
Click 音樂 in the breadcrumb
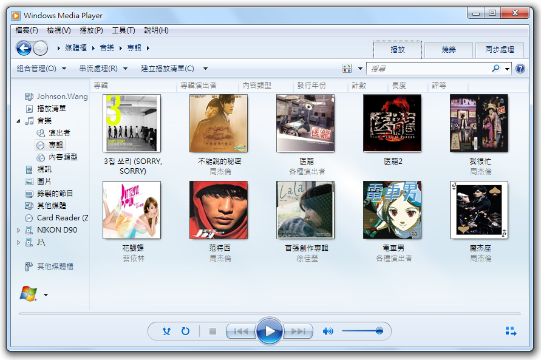[107, 48]
